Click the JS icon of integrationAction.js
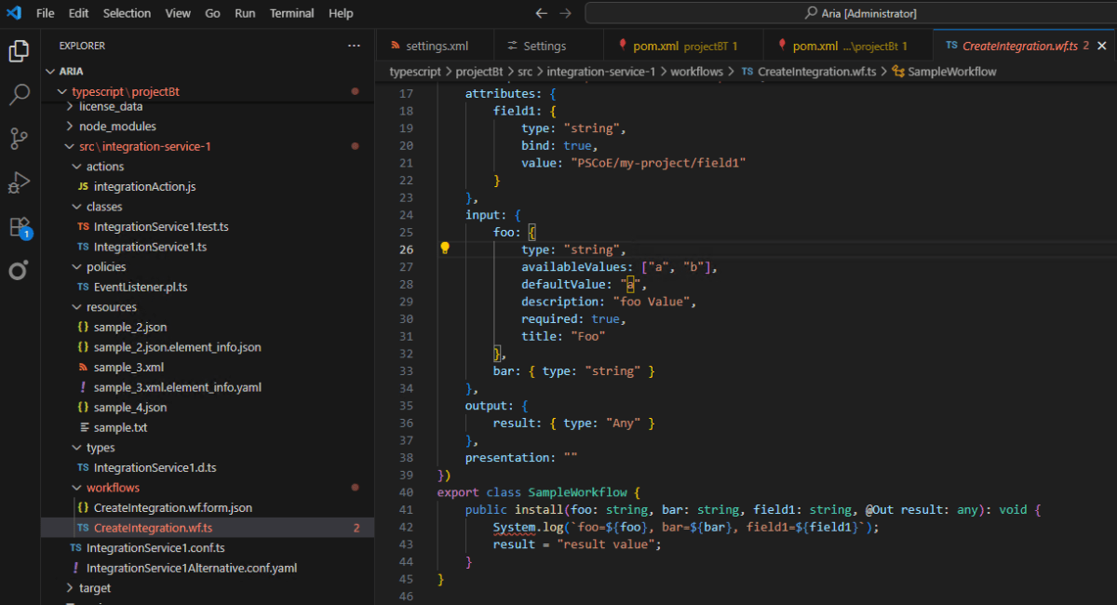The height and width of the screenshot is (605, 1117). [83, 187]
